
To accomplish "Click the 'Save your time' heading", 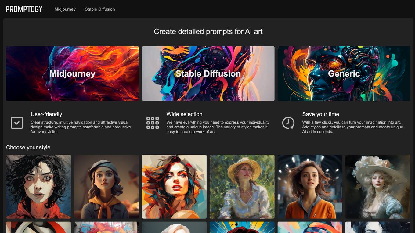I will 321,114.
